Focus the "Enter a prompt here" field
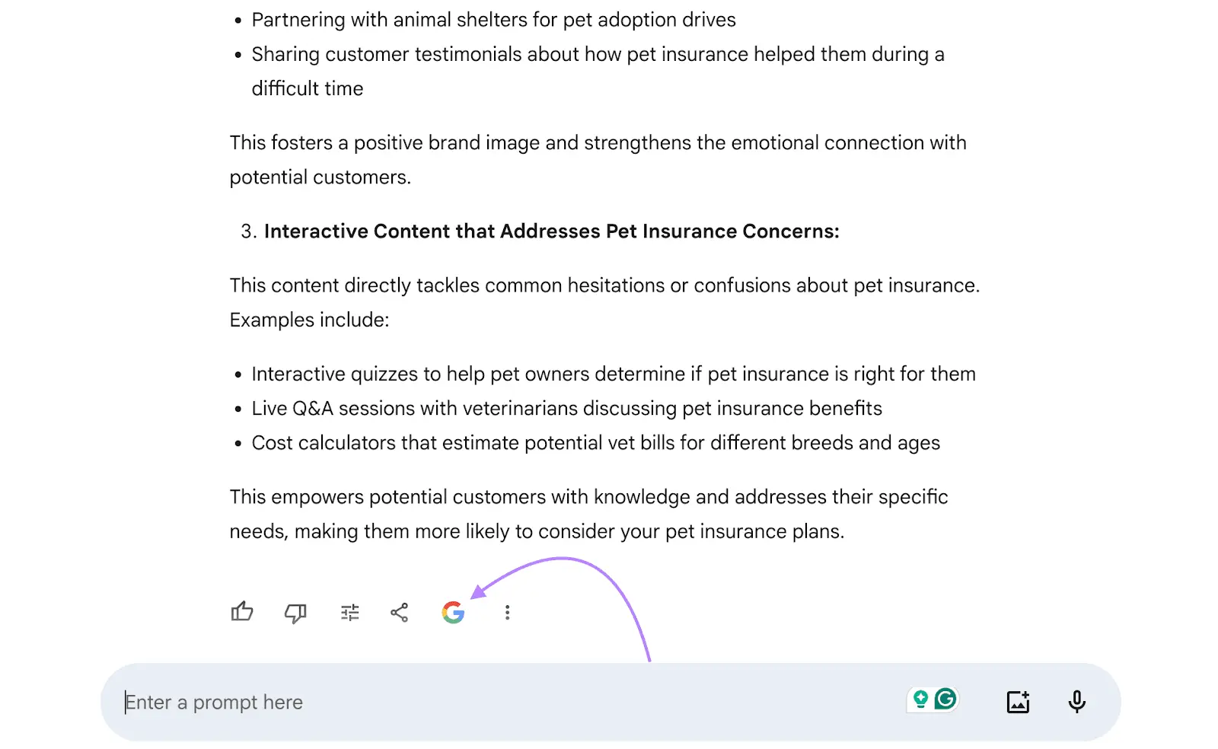Image resolution: width=1218 pixels, height=749 pixels. click(510, 702)
